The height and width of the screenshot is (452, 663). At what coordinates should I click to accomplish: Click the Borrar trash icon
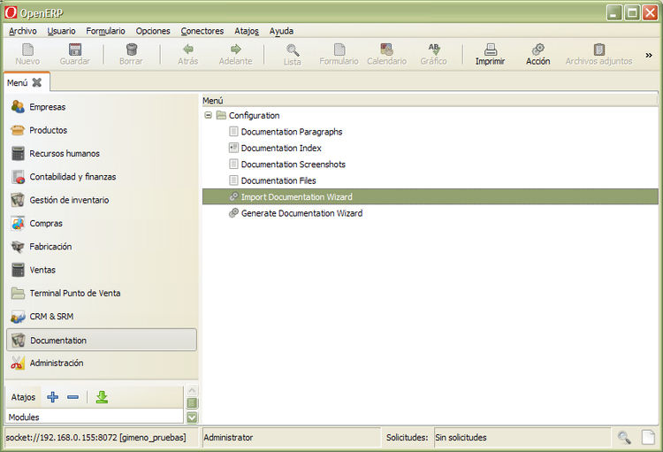tap(132, 50)
